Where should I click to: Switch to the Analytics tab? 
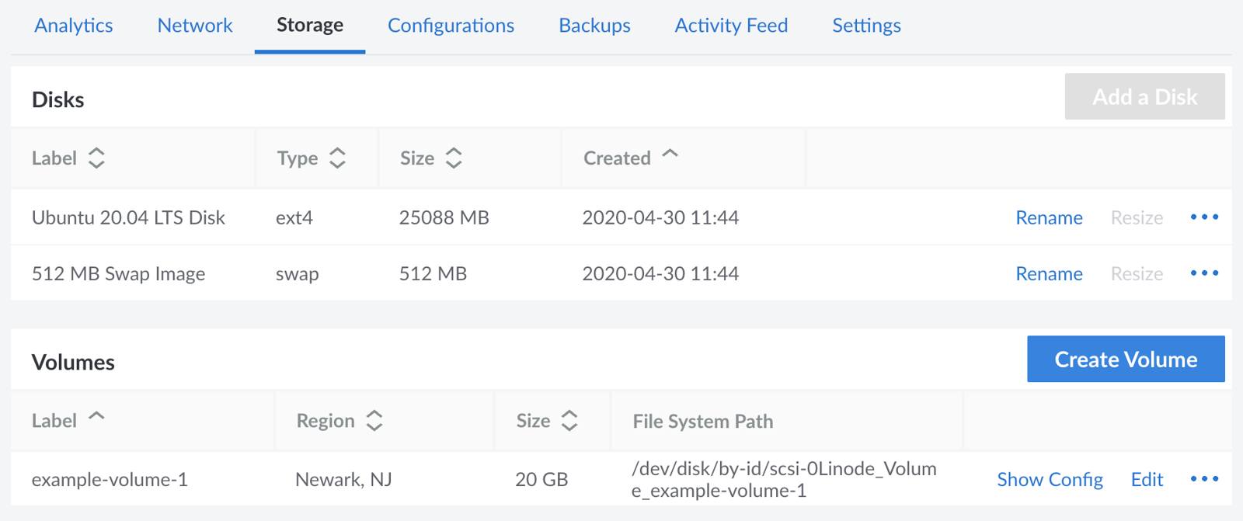pyautogui.click(x=74, y=26)
